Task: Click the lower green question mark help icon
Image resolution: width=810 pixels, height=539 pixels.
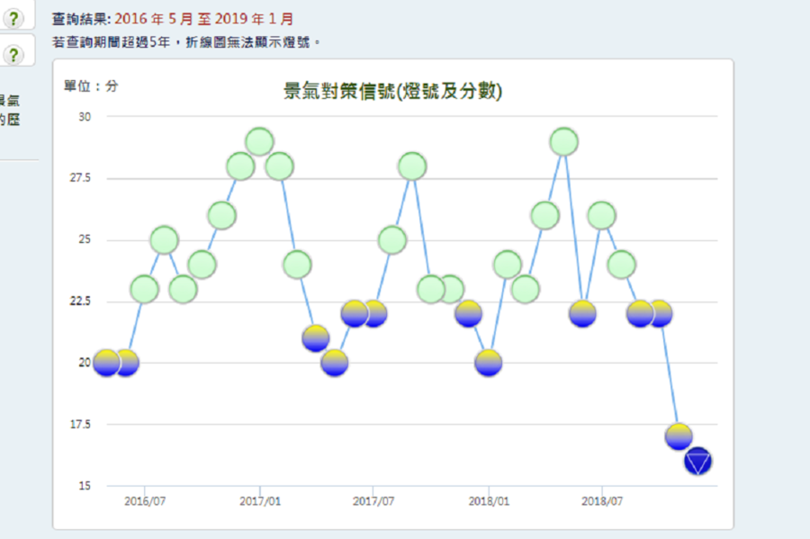Action: [x=13, y=55]
